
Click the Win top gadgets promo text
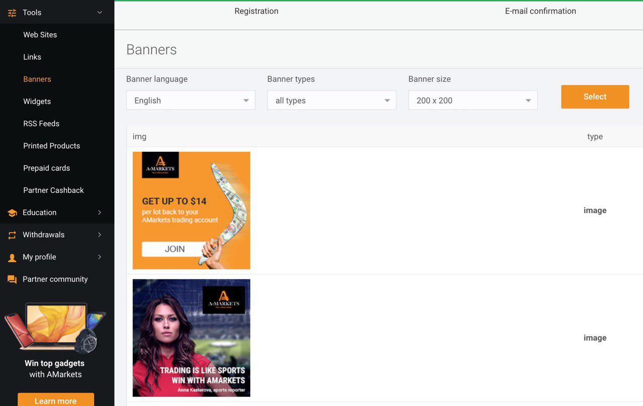[55, 369]
